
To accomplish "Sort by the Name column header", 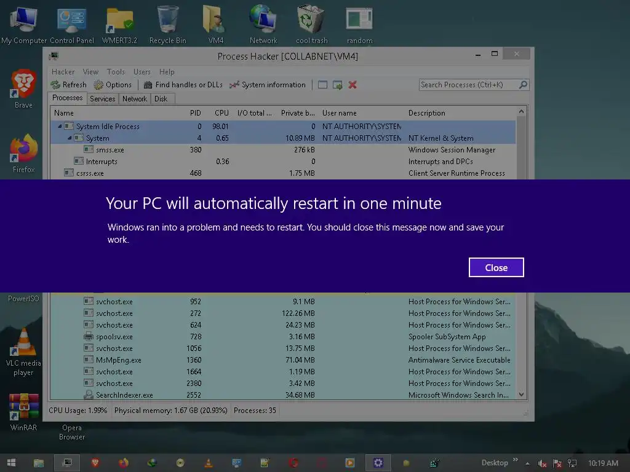I will click(x=64, y=113).
